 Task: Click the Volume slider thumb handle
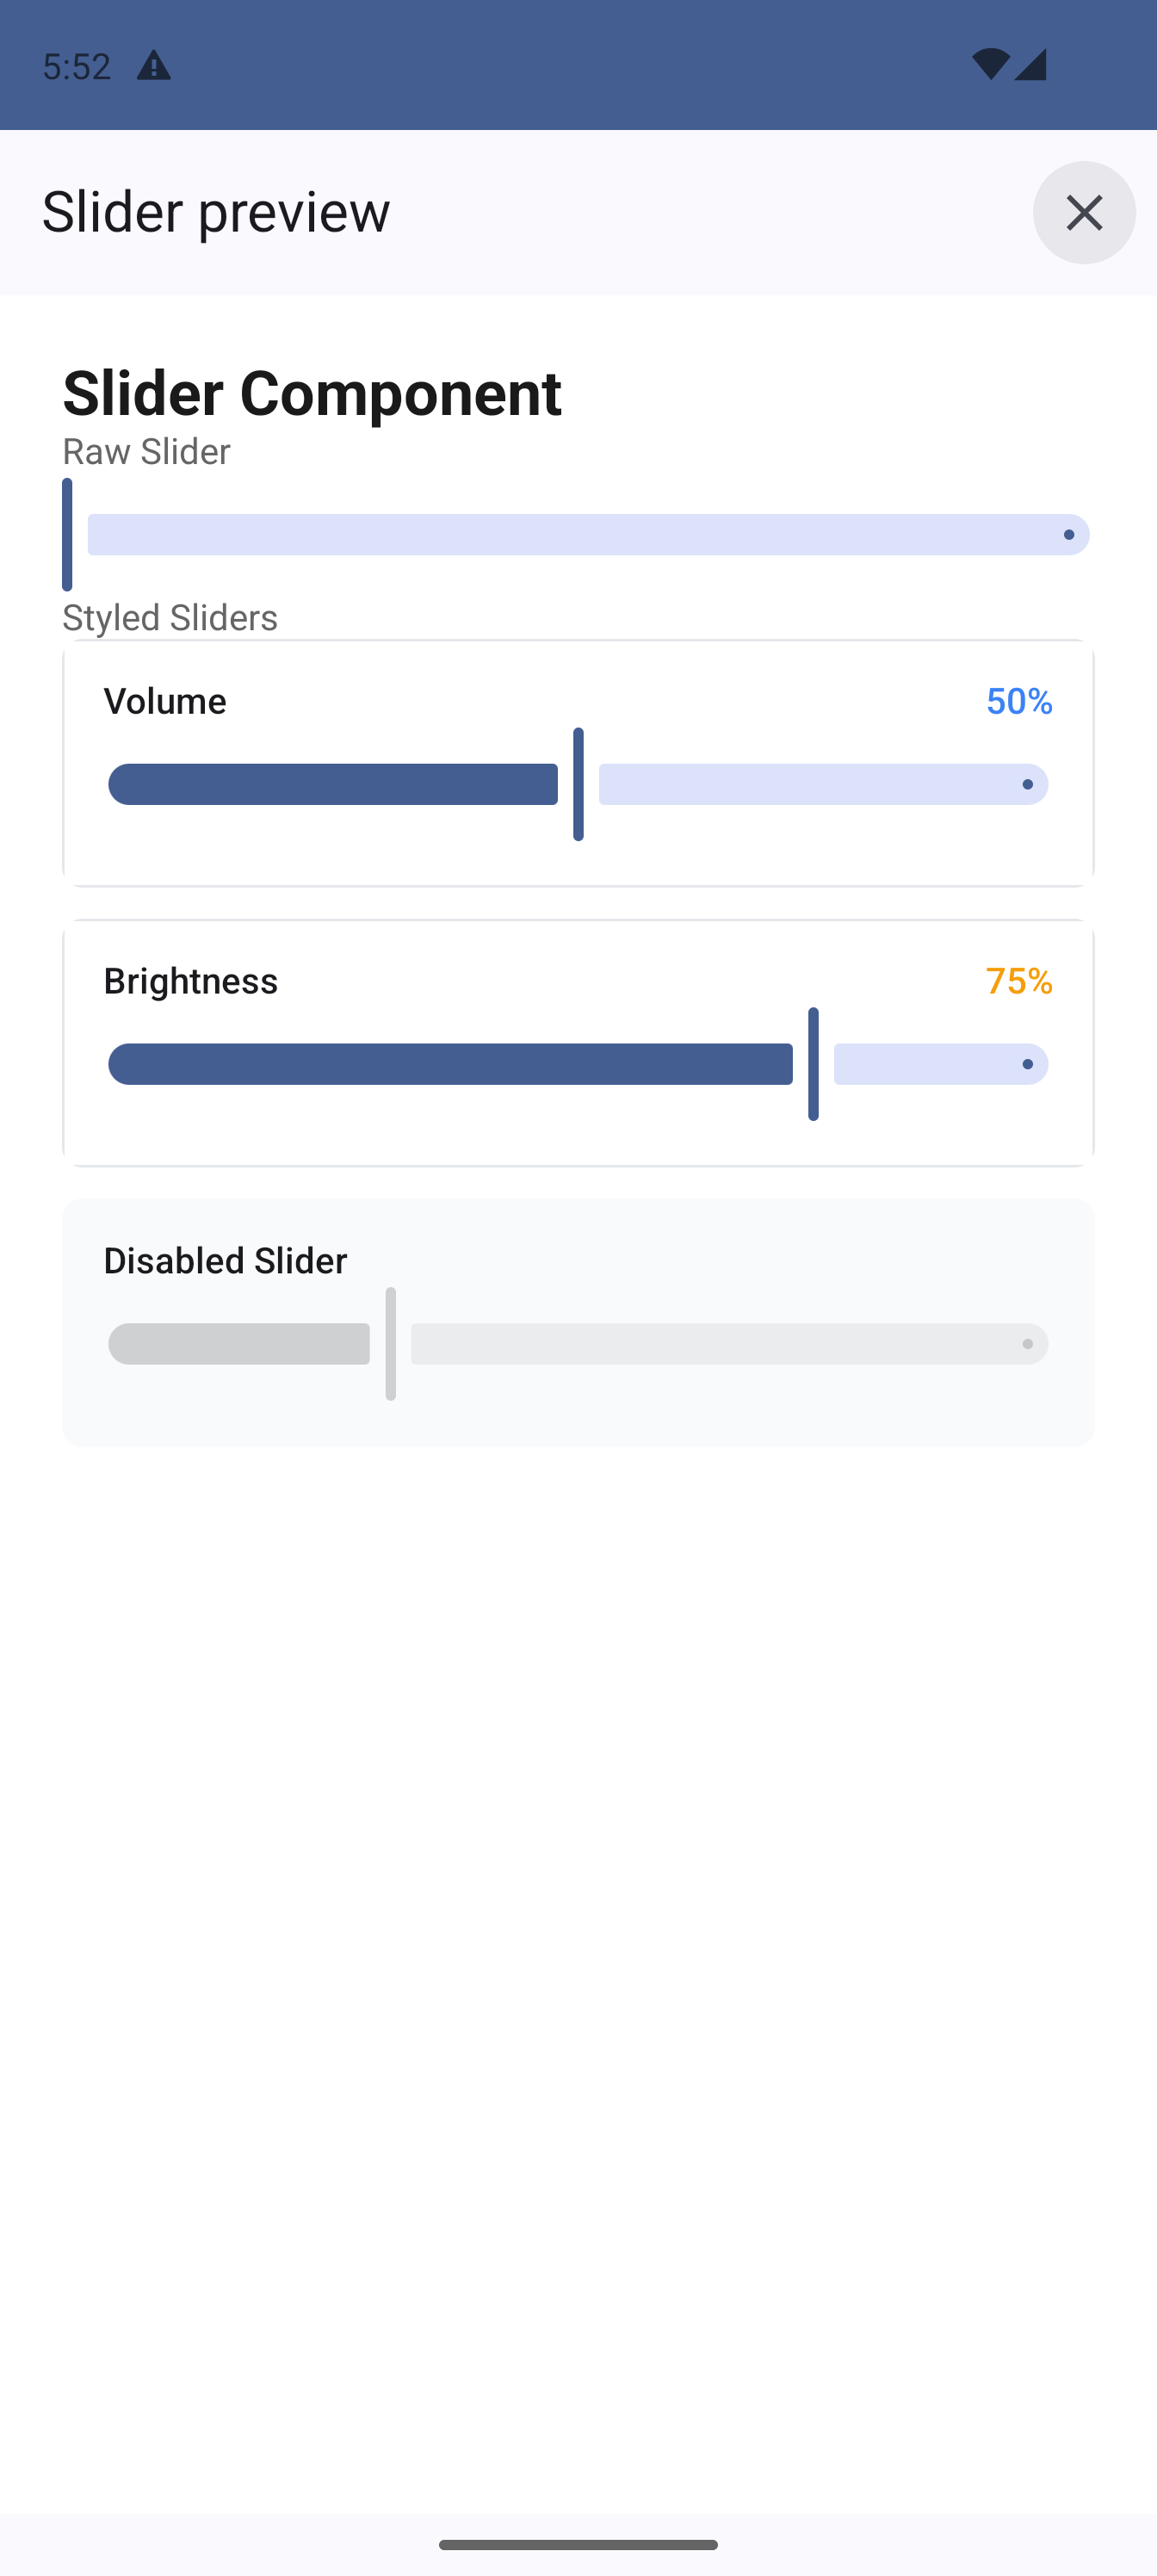(x=578, y=785)
